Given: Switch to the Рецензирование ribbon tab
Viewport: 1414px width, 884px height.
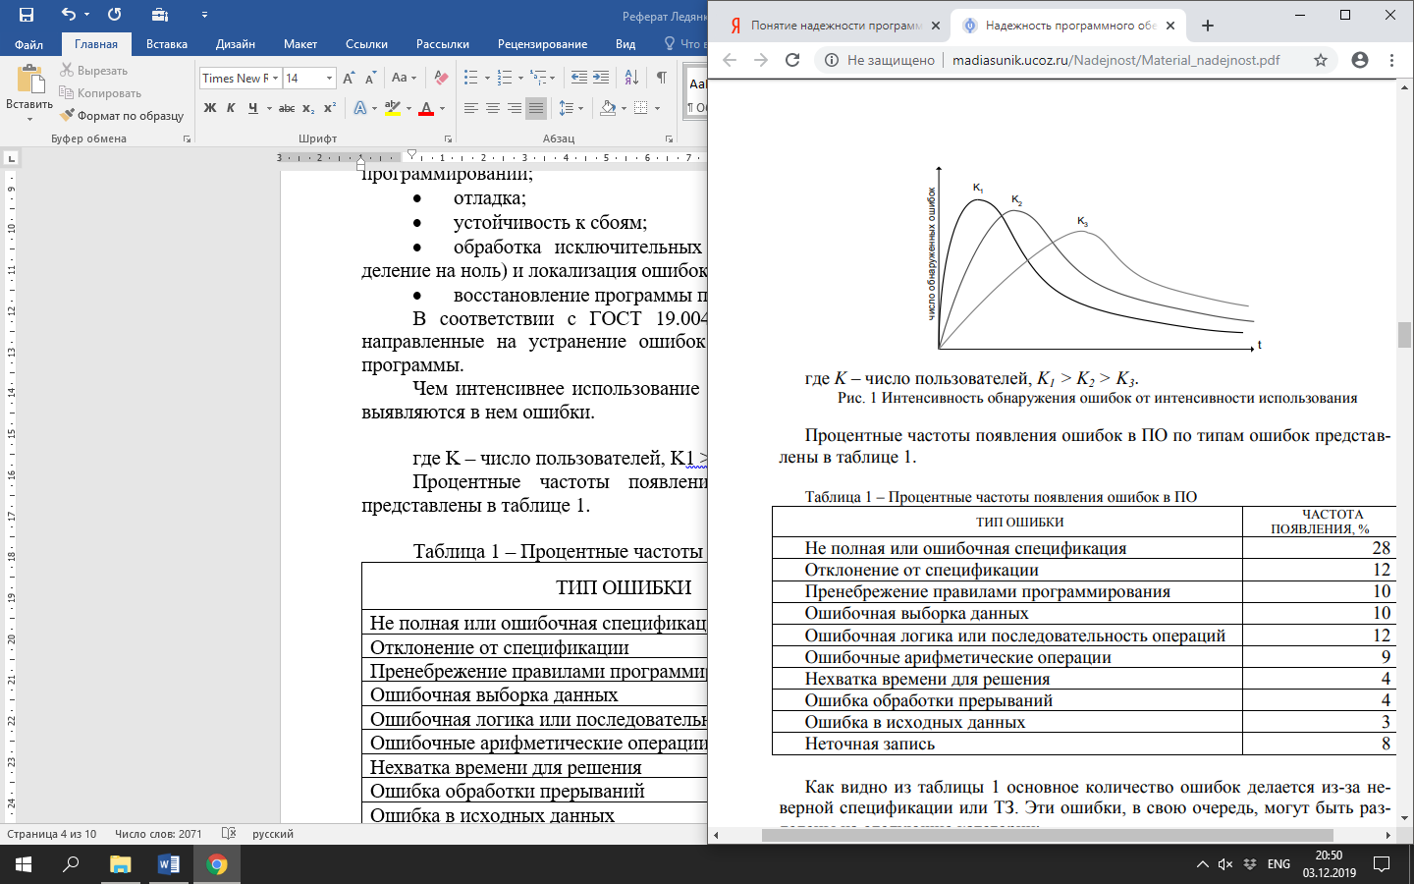Looking at the screenshot, I should click(542, 44).
